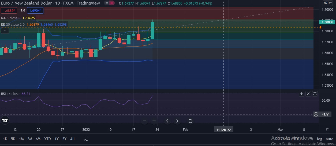Click the large green latest candle

pyautogui.click(x=152, y=30)
